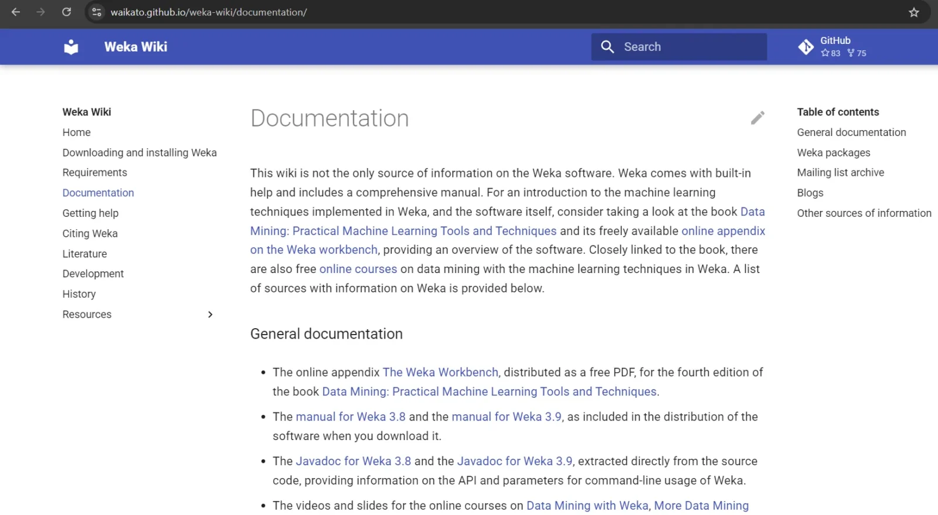Click the browser forward arrow
The width and height of the screenshot is (938, 515).
pyautogui.click(x=40, y=12)
